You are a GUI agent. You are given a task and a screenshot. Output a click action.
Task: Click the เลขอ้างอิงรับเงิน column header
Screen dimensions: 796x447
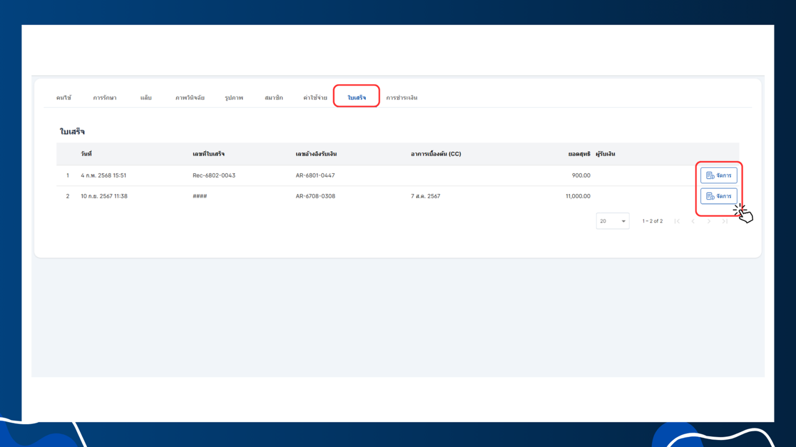click(316, 154)
